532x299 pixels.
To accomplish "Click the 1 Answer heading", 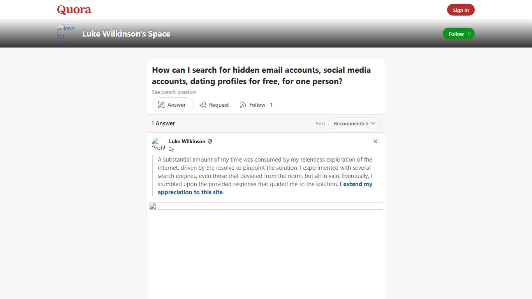I will [x=163, y=123].
